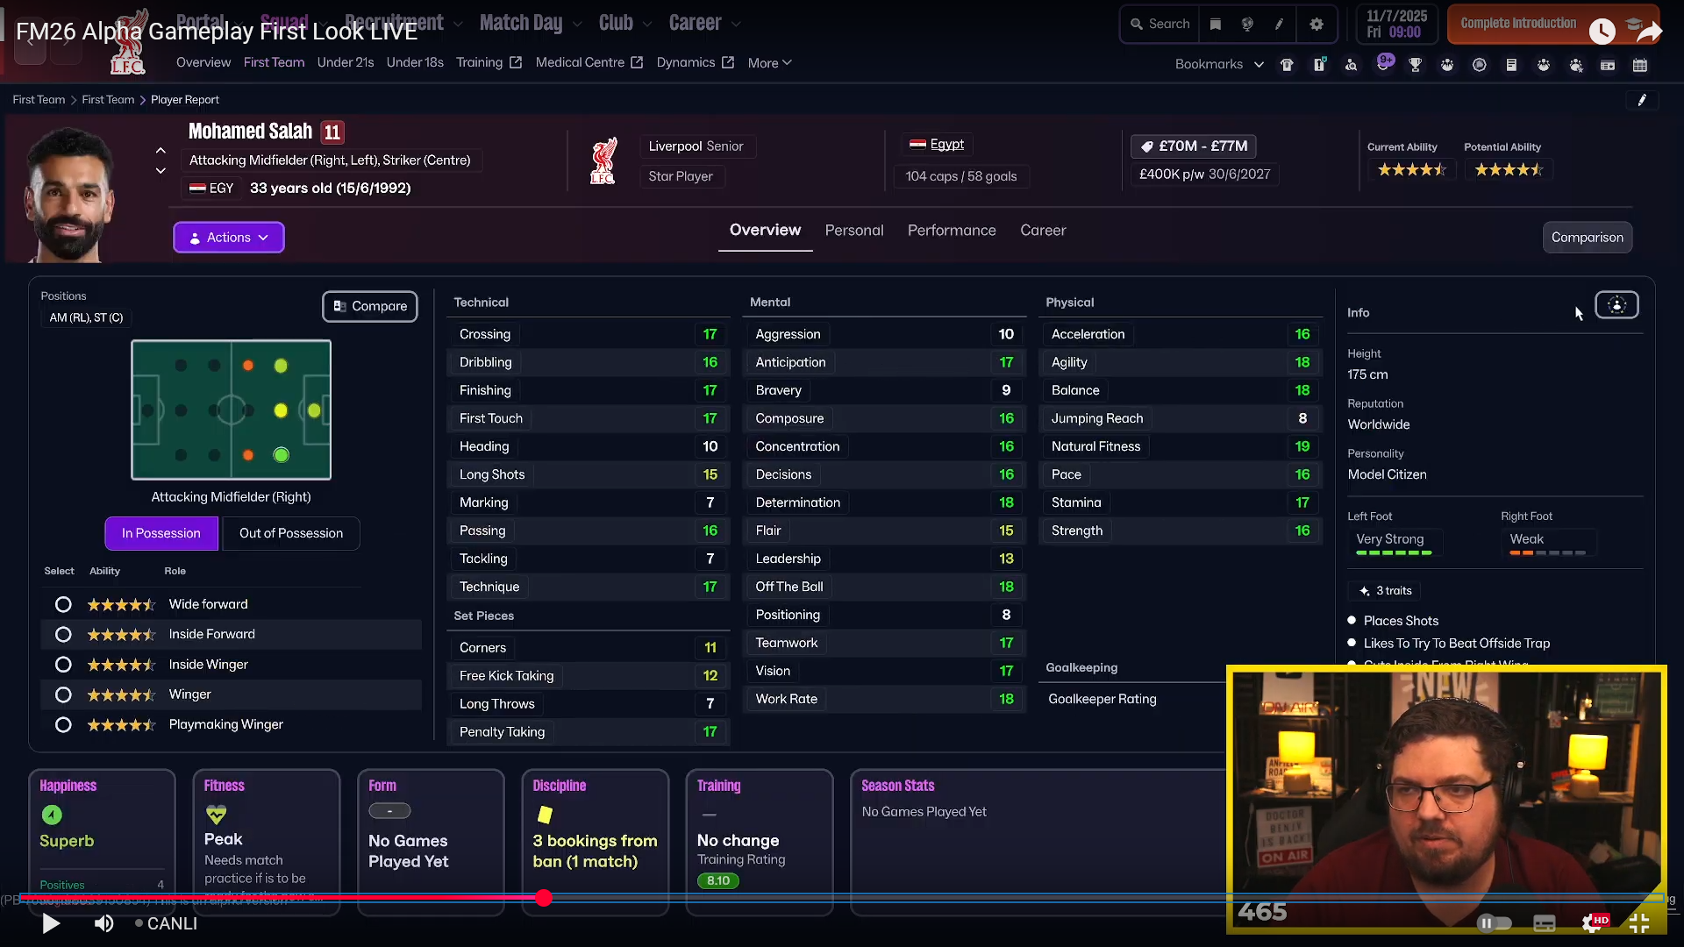Open the Actions dropdown

[228, 238]
